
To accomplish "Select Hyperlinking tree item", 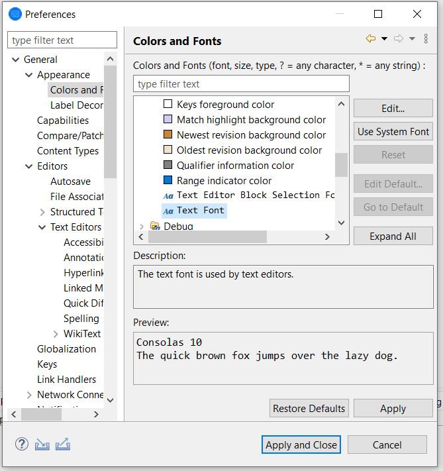I will [83, 273].
